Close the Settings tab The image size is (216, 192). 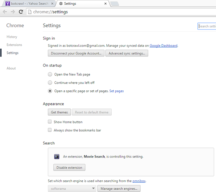pyautogui.click(x=105, y=4)
